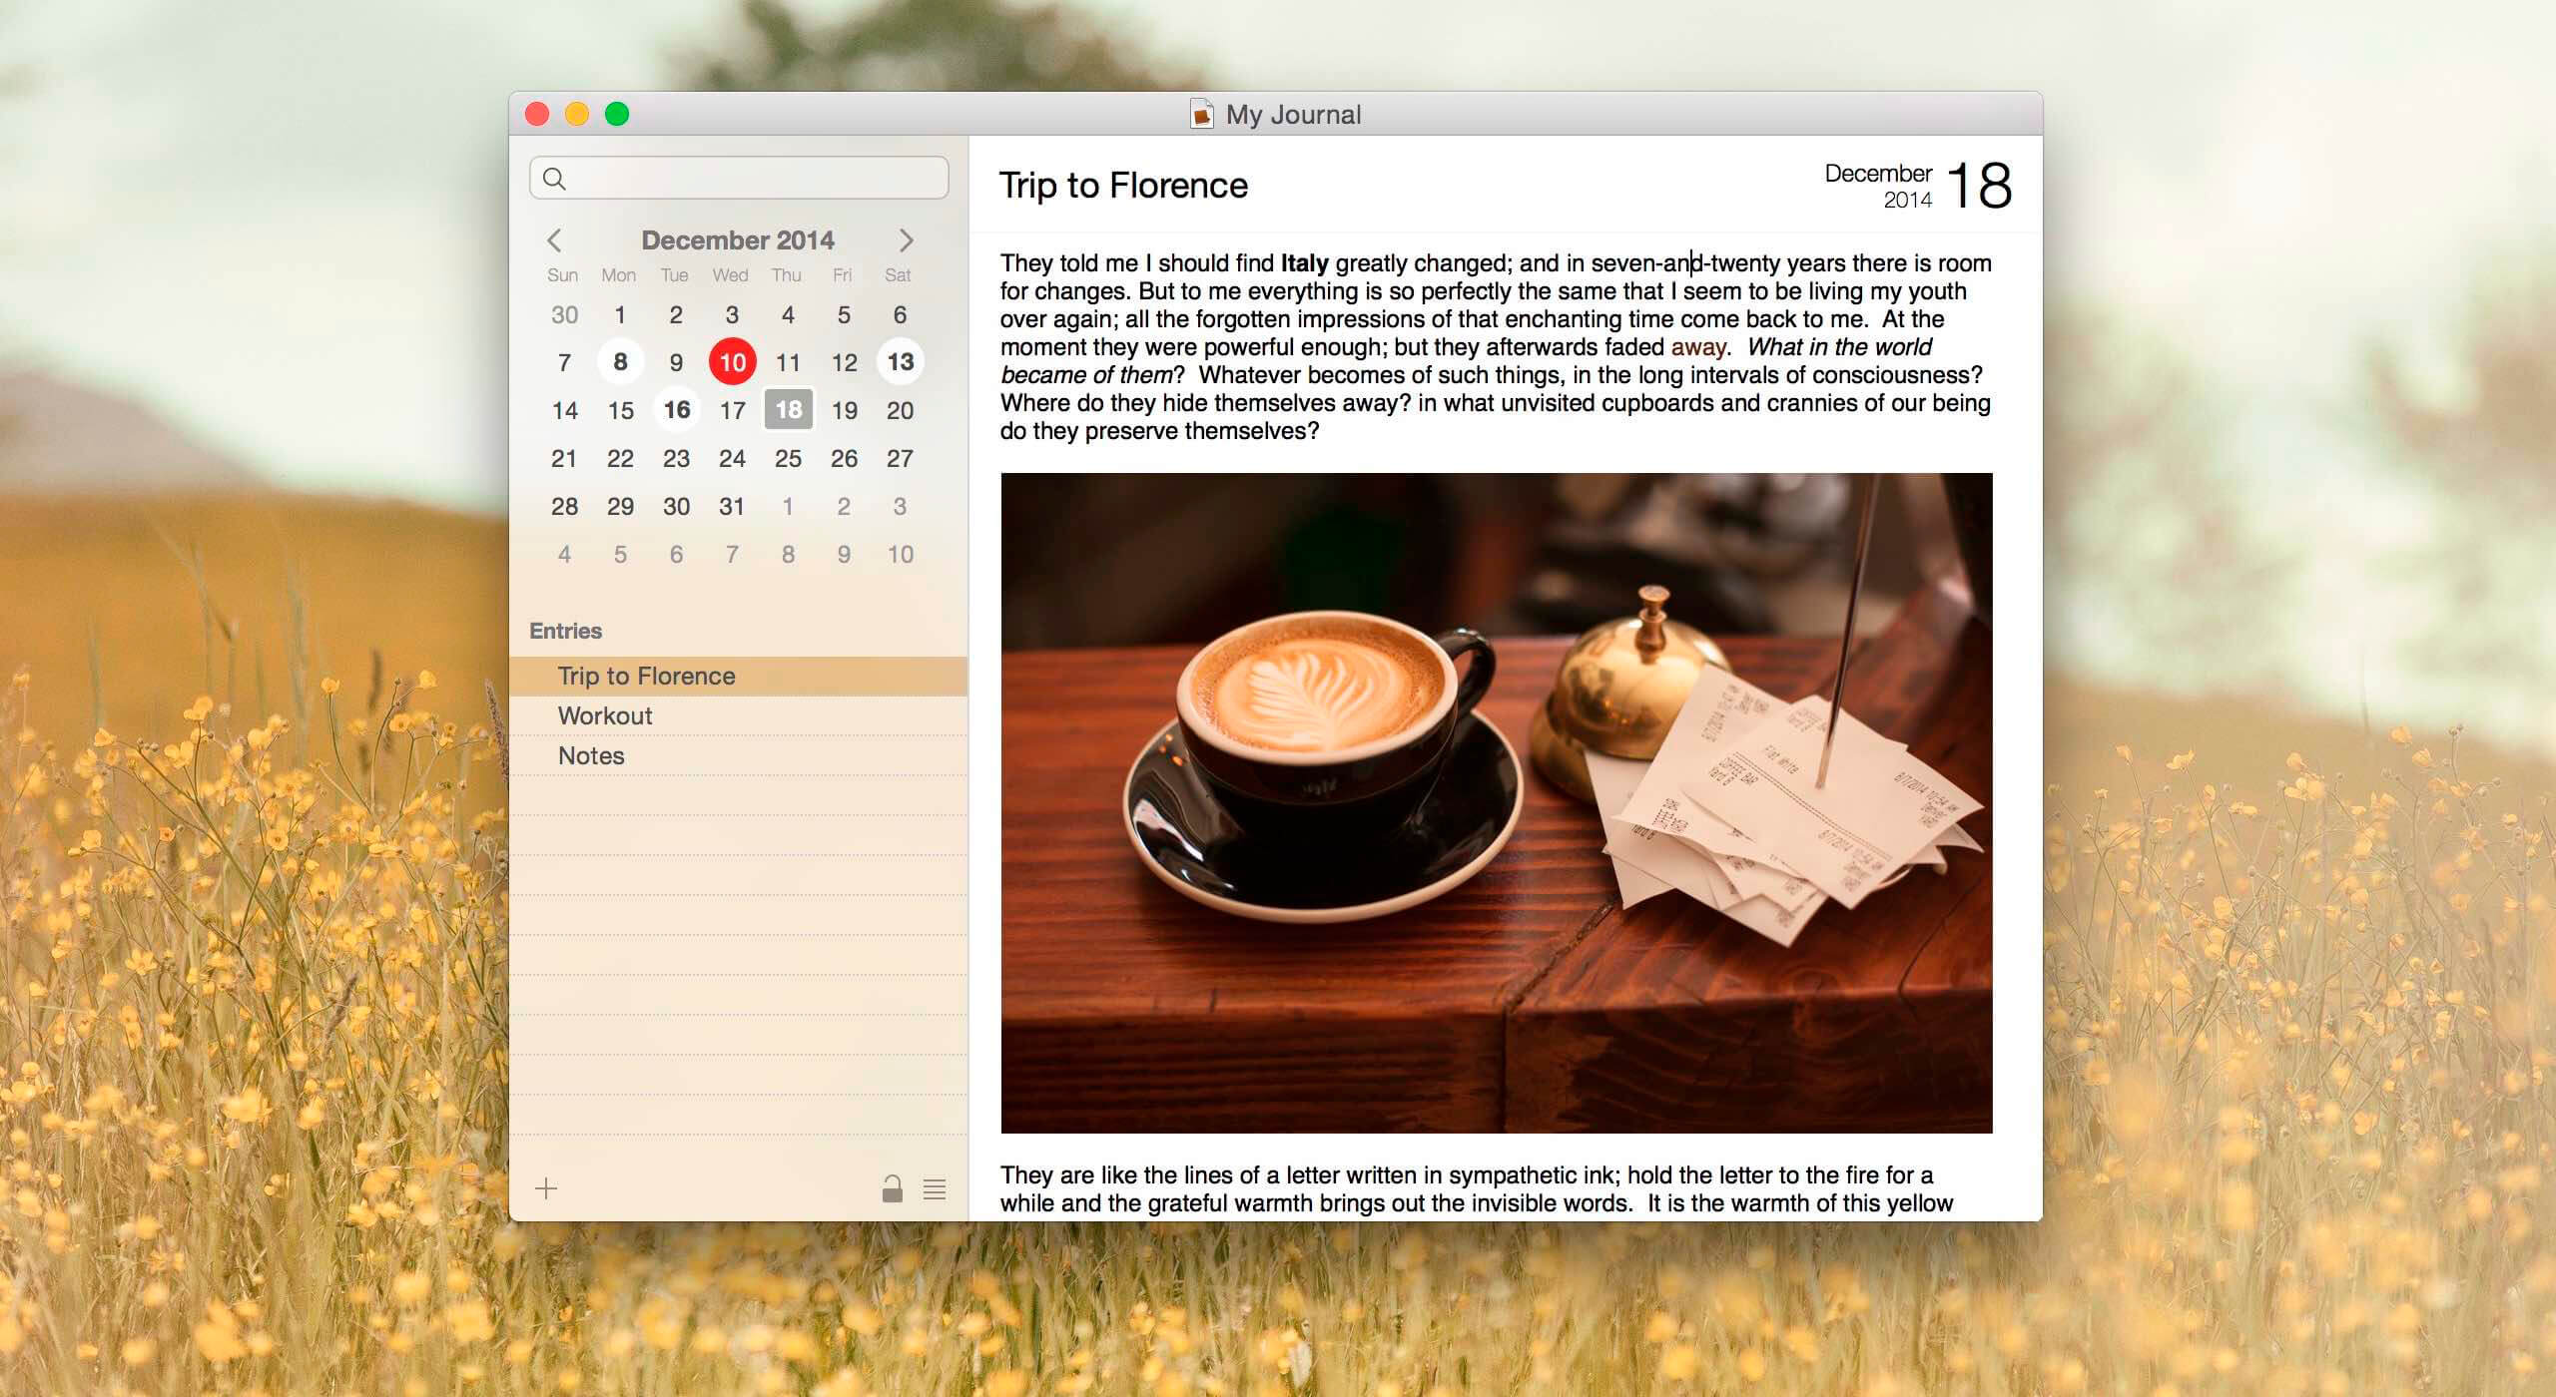Open December 16 in the calendar
Screen dimensions: 2556x1397
677,410
